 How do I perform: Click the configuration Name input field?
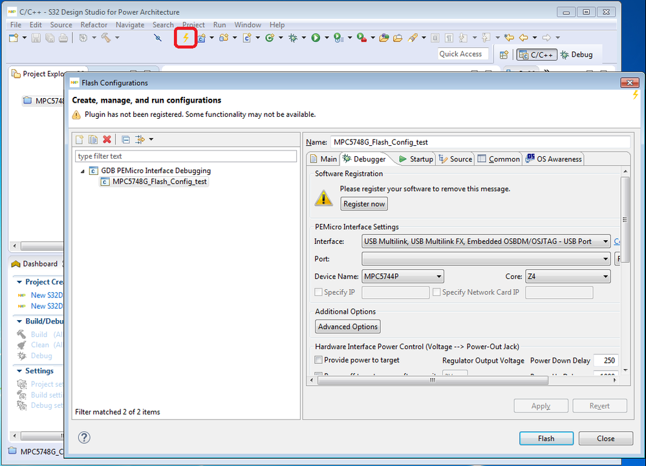(x=480, y=142)
